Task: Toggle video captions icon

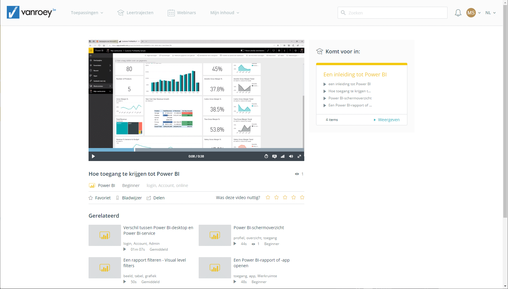Action: click(275, 156)
